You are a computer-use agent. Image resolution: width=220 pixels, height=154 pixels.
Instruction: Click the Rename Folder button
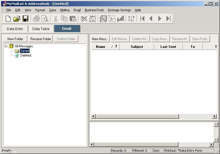point(41,39)
